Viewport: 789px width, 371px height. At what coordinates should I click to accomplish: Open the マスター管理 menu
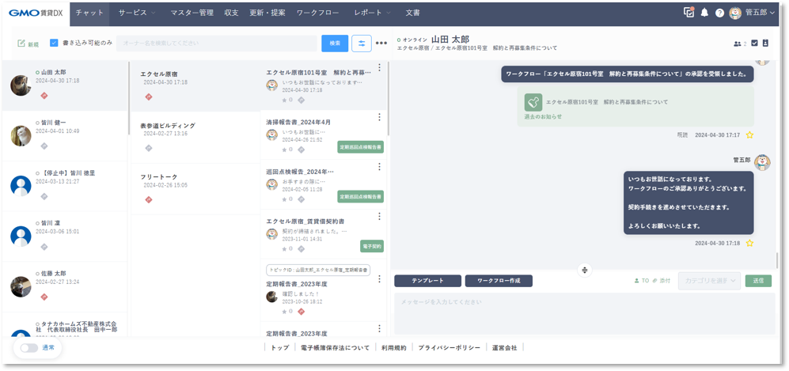[192, 13]
